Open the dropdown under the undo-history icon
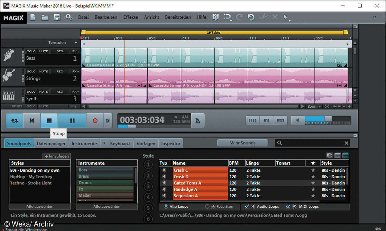Viewport: 386px width, 231px height. coord(231,21)
